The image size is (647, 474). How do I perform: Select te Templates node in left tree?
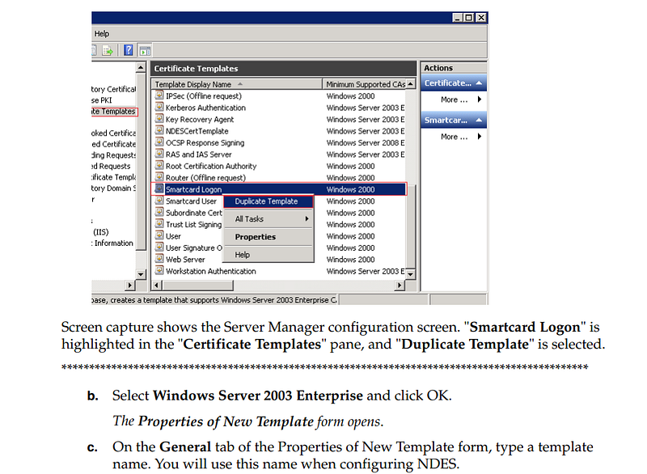(x=114, y=112)
